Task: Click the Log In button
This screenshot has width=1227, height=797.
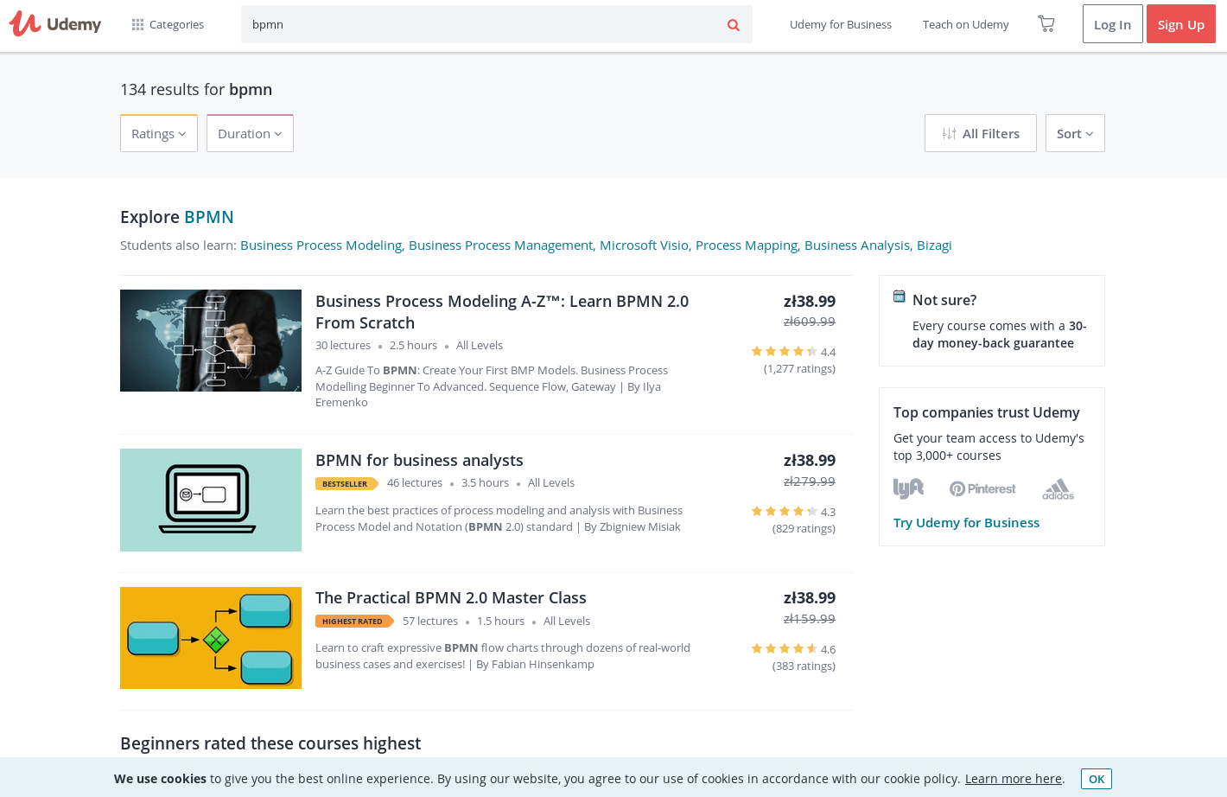Action: 1112,24
